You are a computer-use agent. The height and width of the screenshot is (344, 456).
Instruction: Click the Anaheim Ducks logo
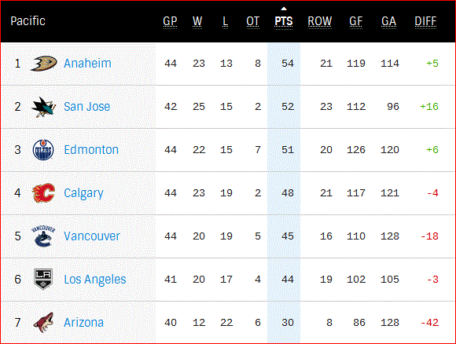(x=43, y=64)
